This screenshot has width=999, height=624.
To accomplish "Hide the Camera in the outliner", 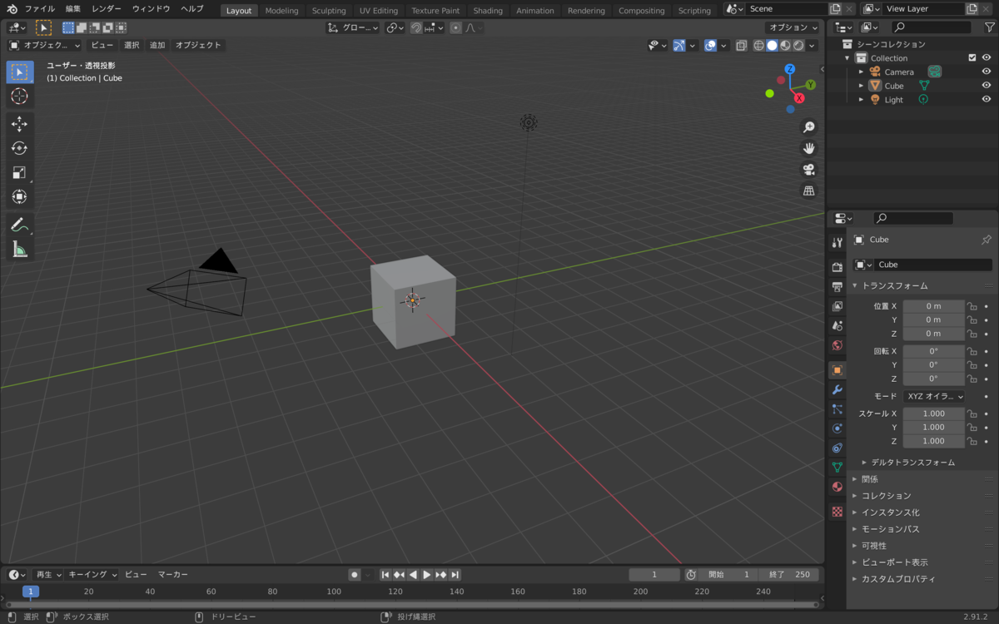I will tap(987, 72).
